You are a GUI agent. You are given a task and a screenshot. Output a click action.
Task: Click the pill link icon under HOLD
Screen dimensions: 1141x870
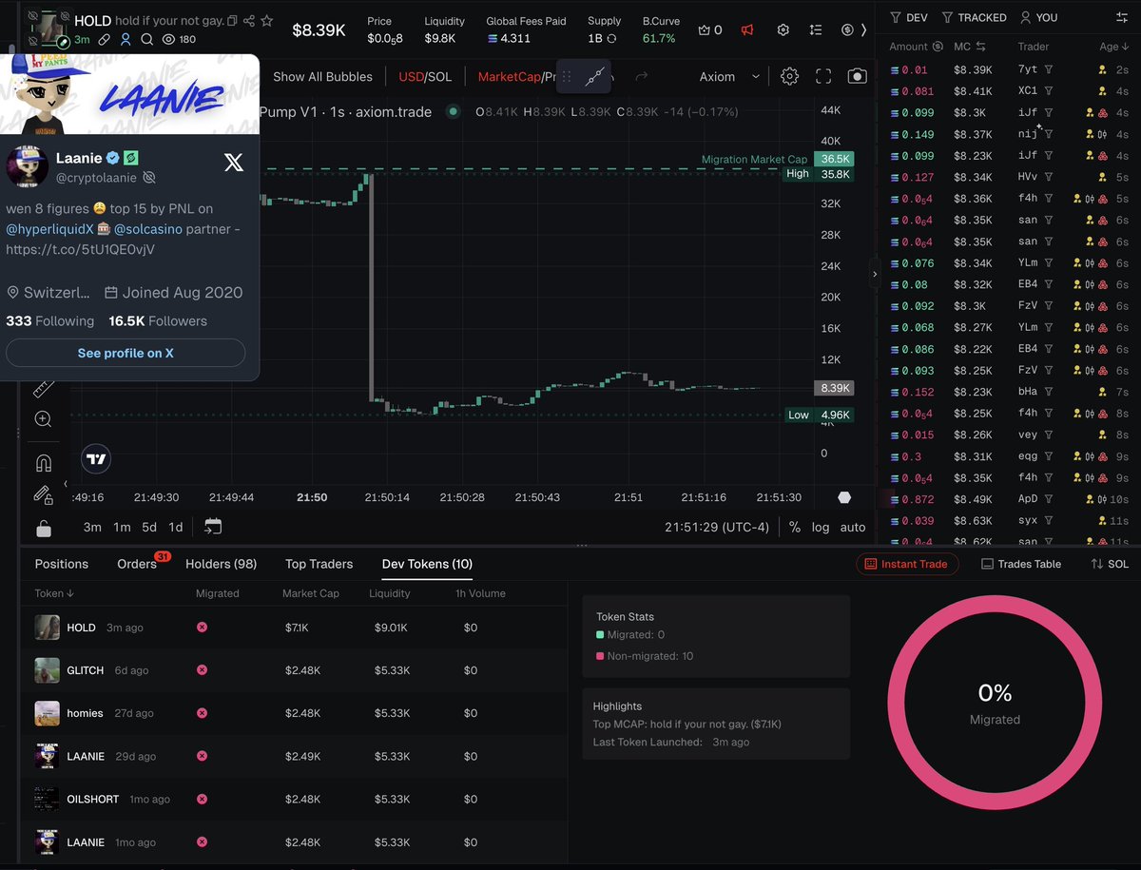click(104, 40)
